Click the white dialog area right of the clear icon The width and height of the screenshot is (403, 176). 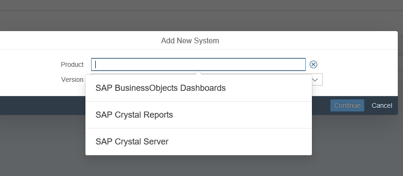point(357,64)
